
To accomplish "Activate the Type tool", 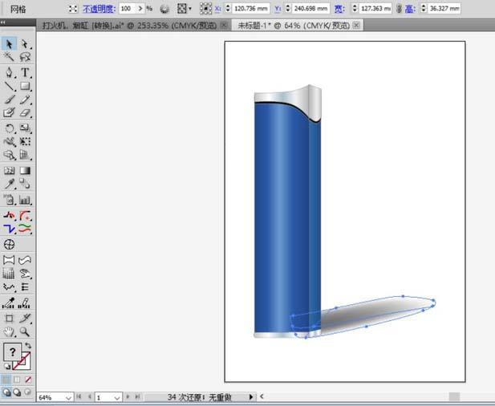I will (26, 72).
